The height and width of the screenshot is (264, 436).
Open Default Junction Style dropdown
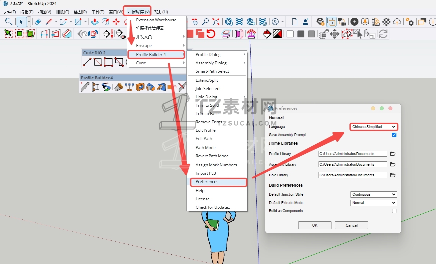[x=374, y=194]
